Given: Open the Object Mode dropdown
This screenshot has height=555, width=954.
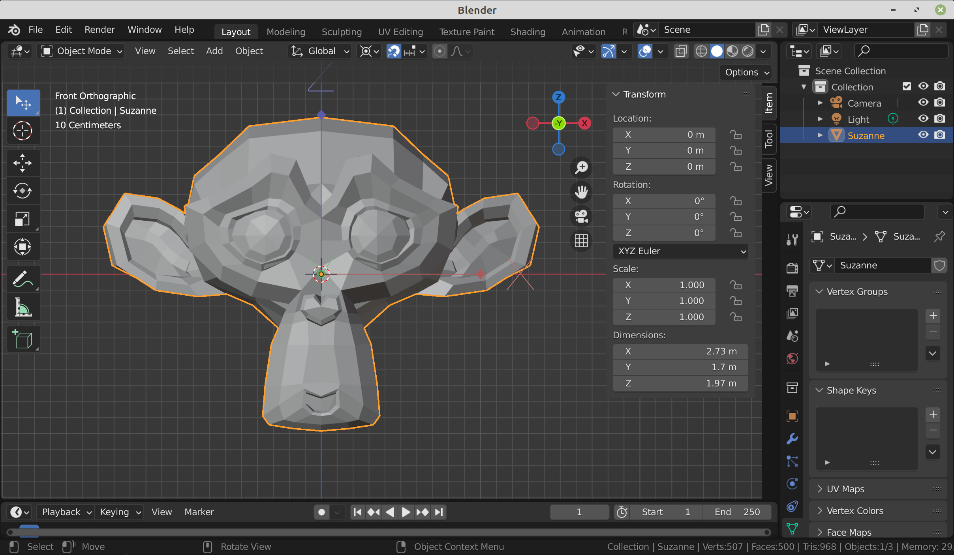Looking at the screenshot, I should [x=81, y=51].
